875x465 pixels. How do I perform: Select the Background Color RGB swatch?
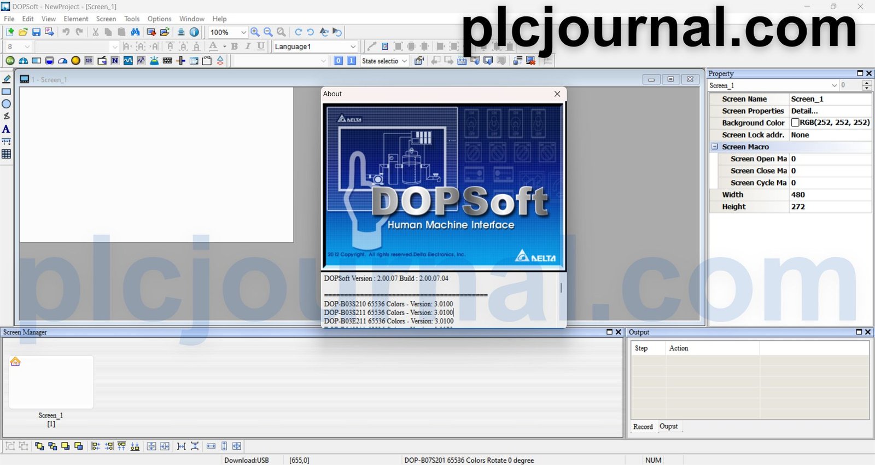point(795,123)
